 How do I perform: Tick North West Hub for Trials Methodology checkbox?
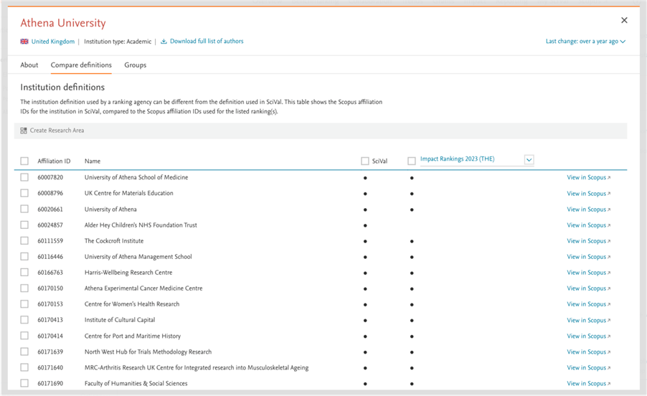pyautogui.click(x=24, y=352)
